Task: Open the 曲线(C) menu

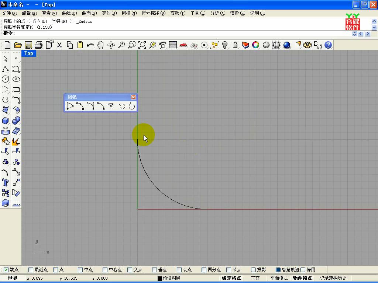Action: coord(69,13)
